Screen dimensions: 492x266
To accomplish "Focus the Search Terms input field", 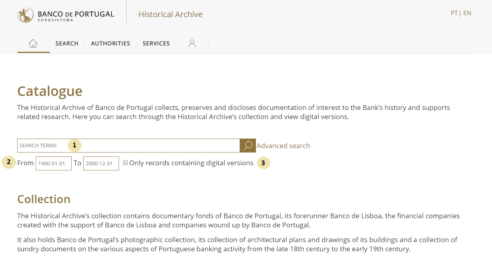I will [128, 145].
